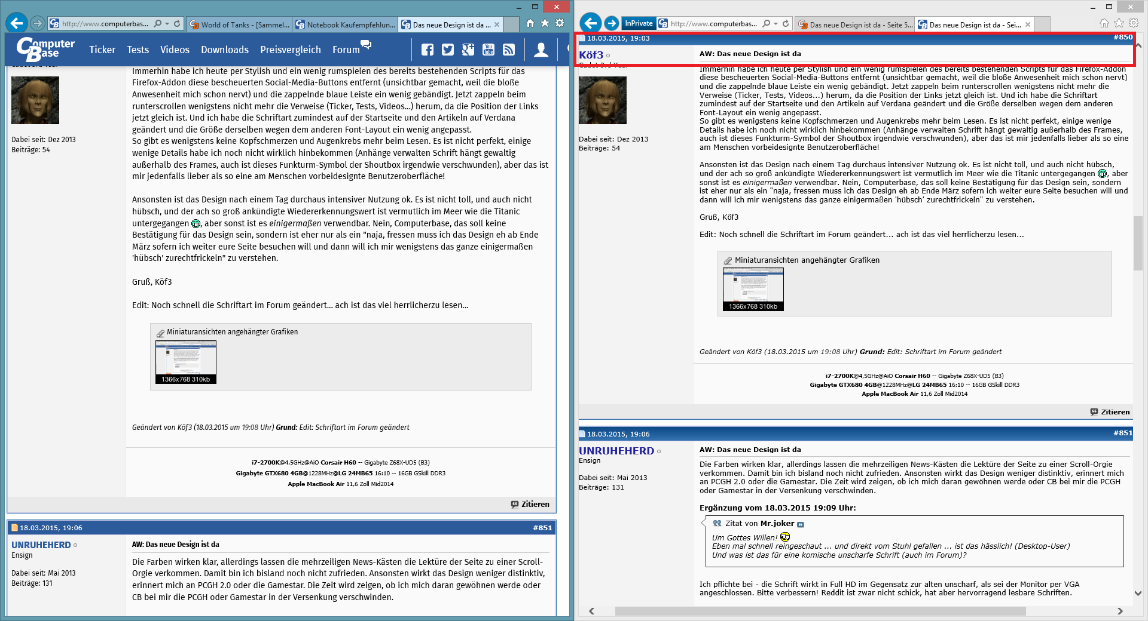Click view-post icon next to Mr.joker quote

point(801,524)
